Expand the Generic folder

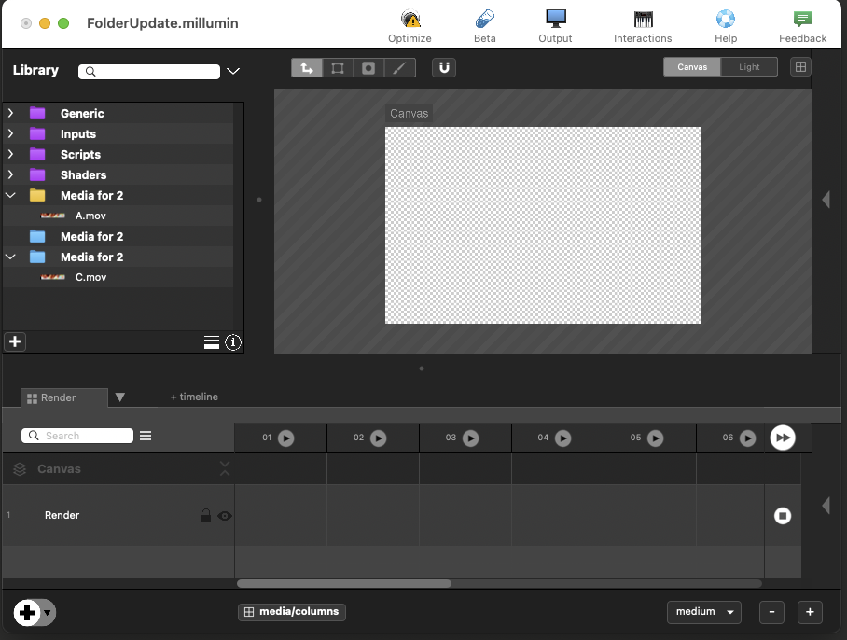coord(10,113)
